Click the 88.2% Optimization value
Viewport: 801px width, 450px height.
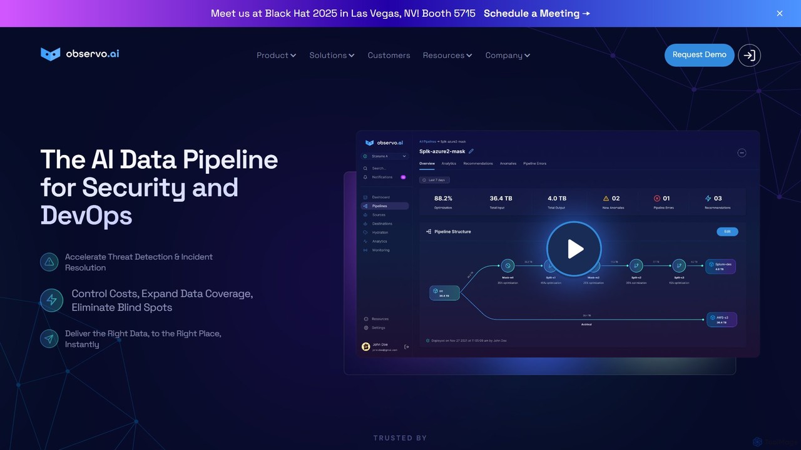443,198
